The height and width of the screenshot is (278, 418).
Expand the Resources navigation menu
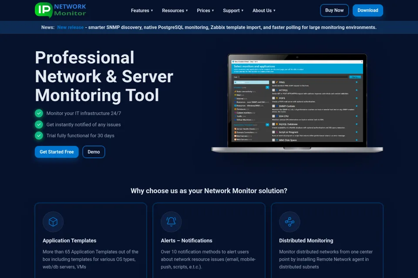pos(175,10)
